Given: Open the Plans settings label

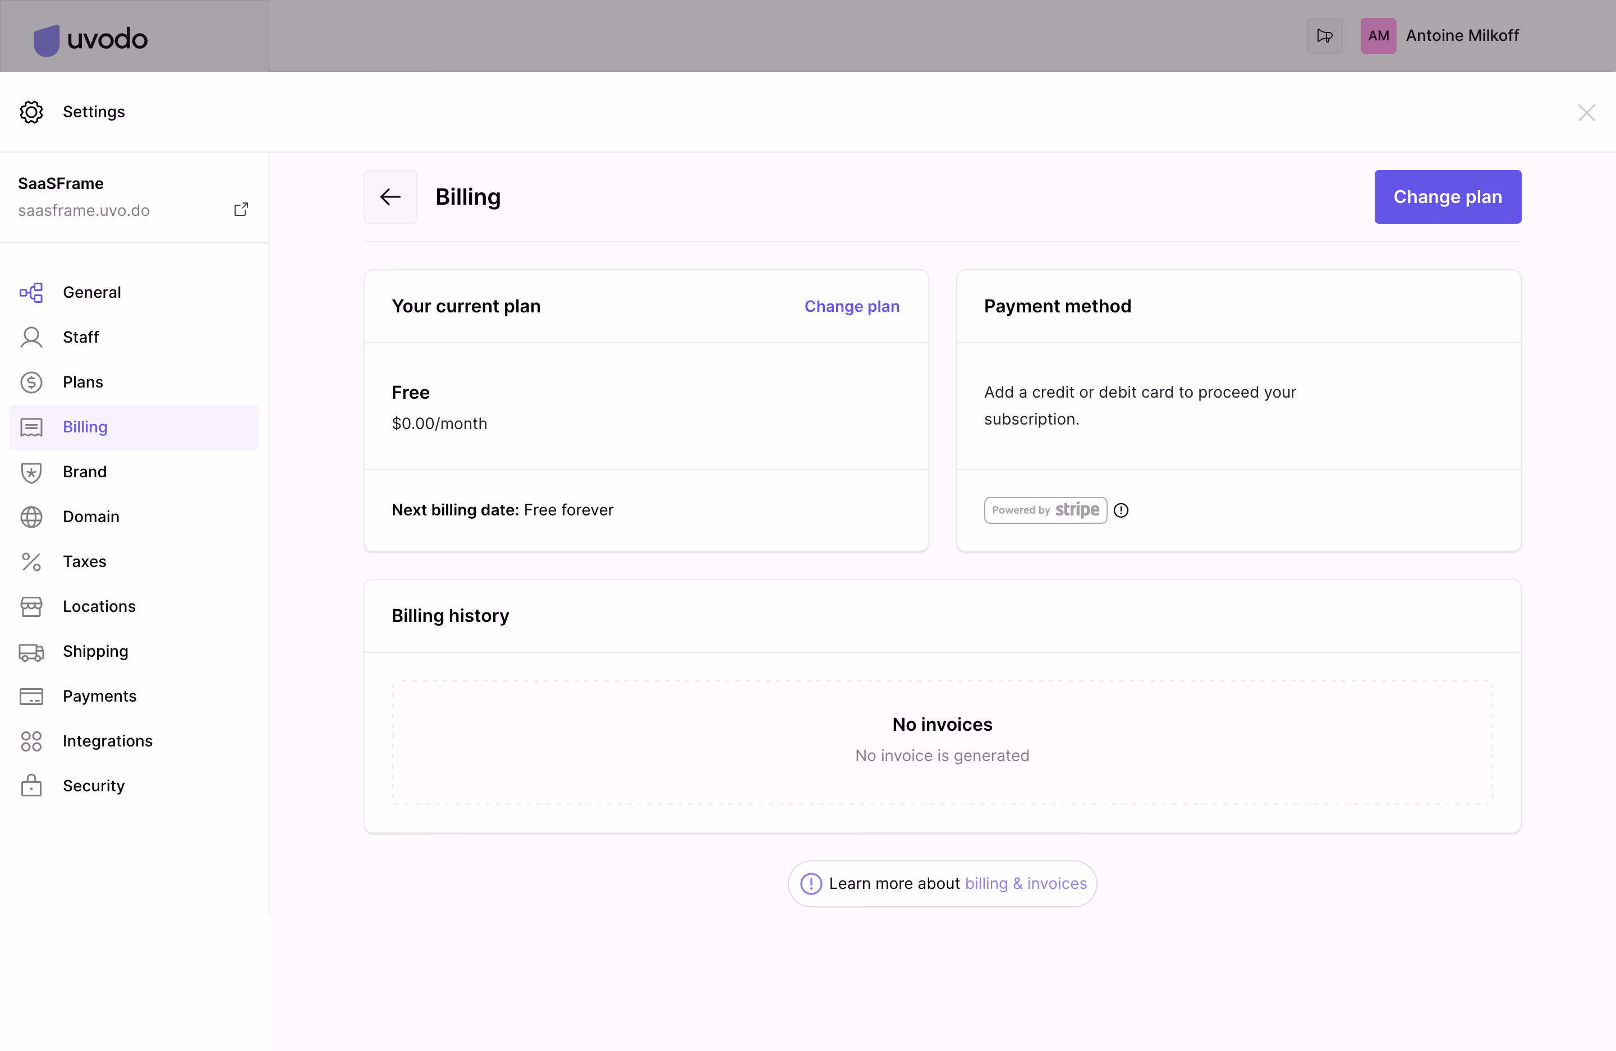Looking at the screenshot, I should 83,382.
